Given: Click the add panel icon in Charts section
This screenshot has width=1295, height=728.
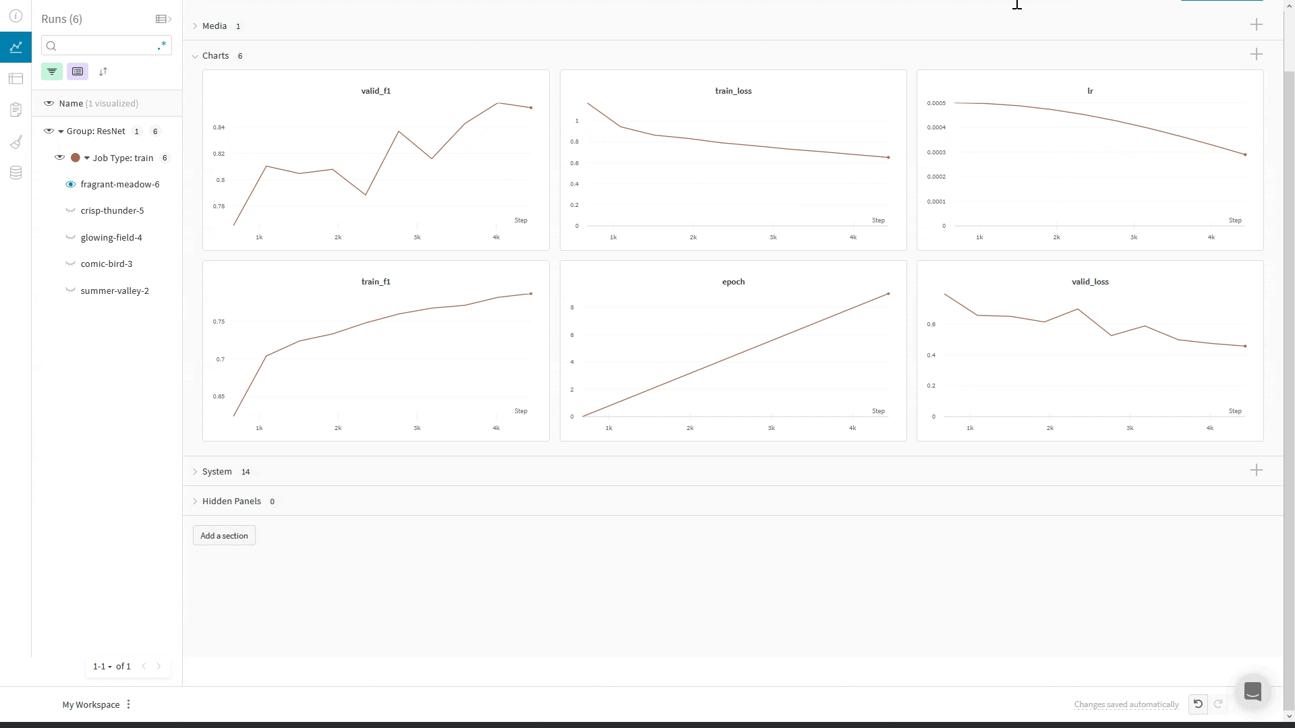Looking at the screenshot, I should tap(1257, 54).
